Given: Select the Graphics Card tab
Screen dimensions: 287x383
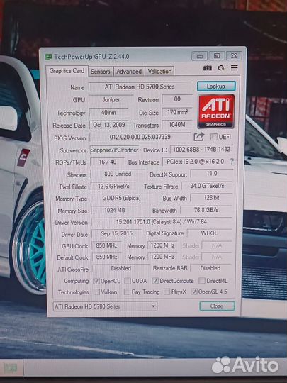Looking at the screenshot, I should click(67, 71).
